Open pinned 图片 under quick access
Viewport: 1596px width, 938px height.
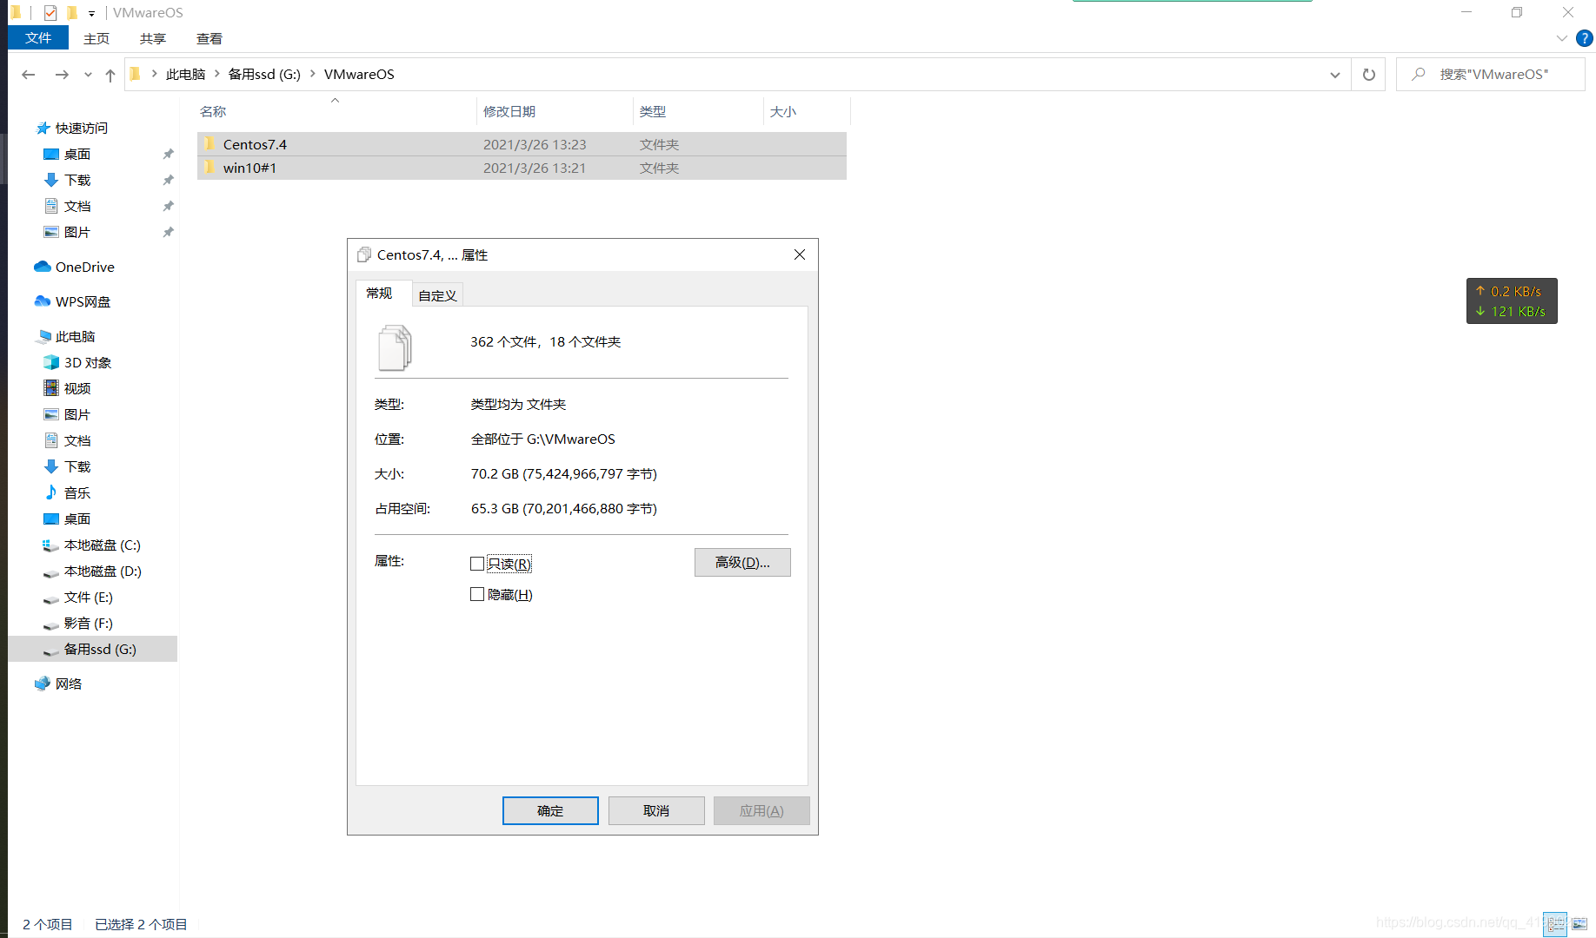77,232
